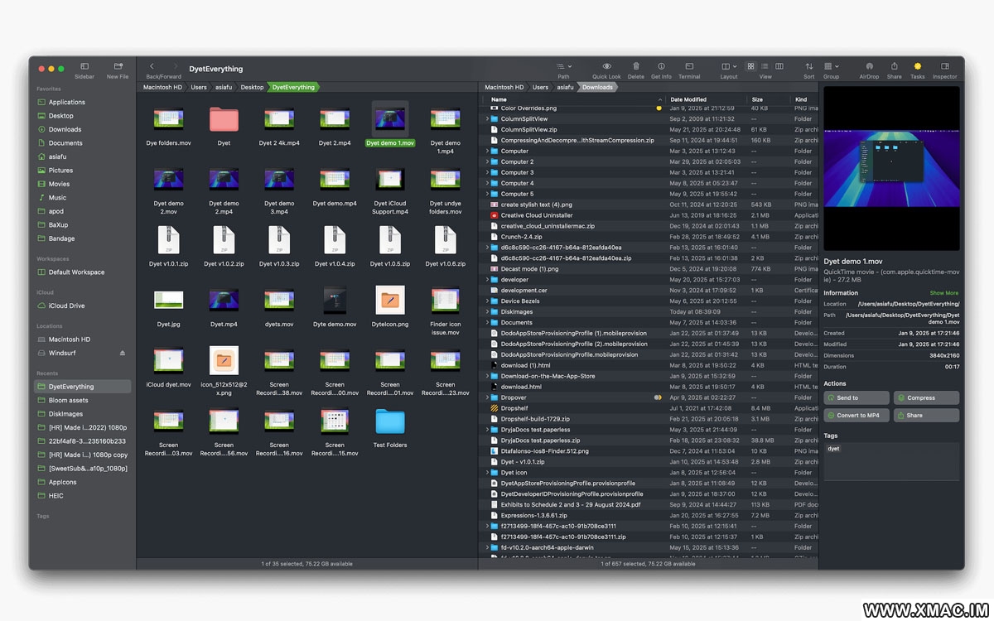Click the Show More link
Image resolution: width=994 pixels, height=621 pixels.
[943, 293]
